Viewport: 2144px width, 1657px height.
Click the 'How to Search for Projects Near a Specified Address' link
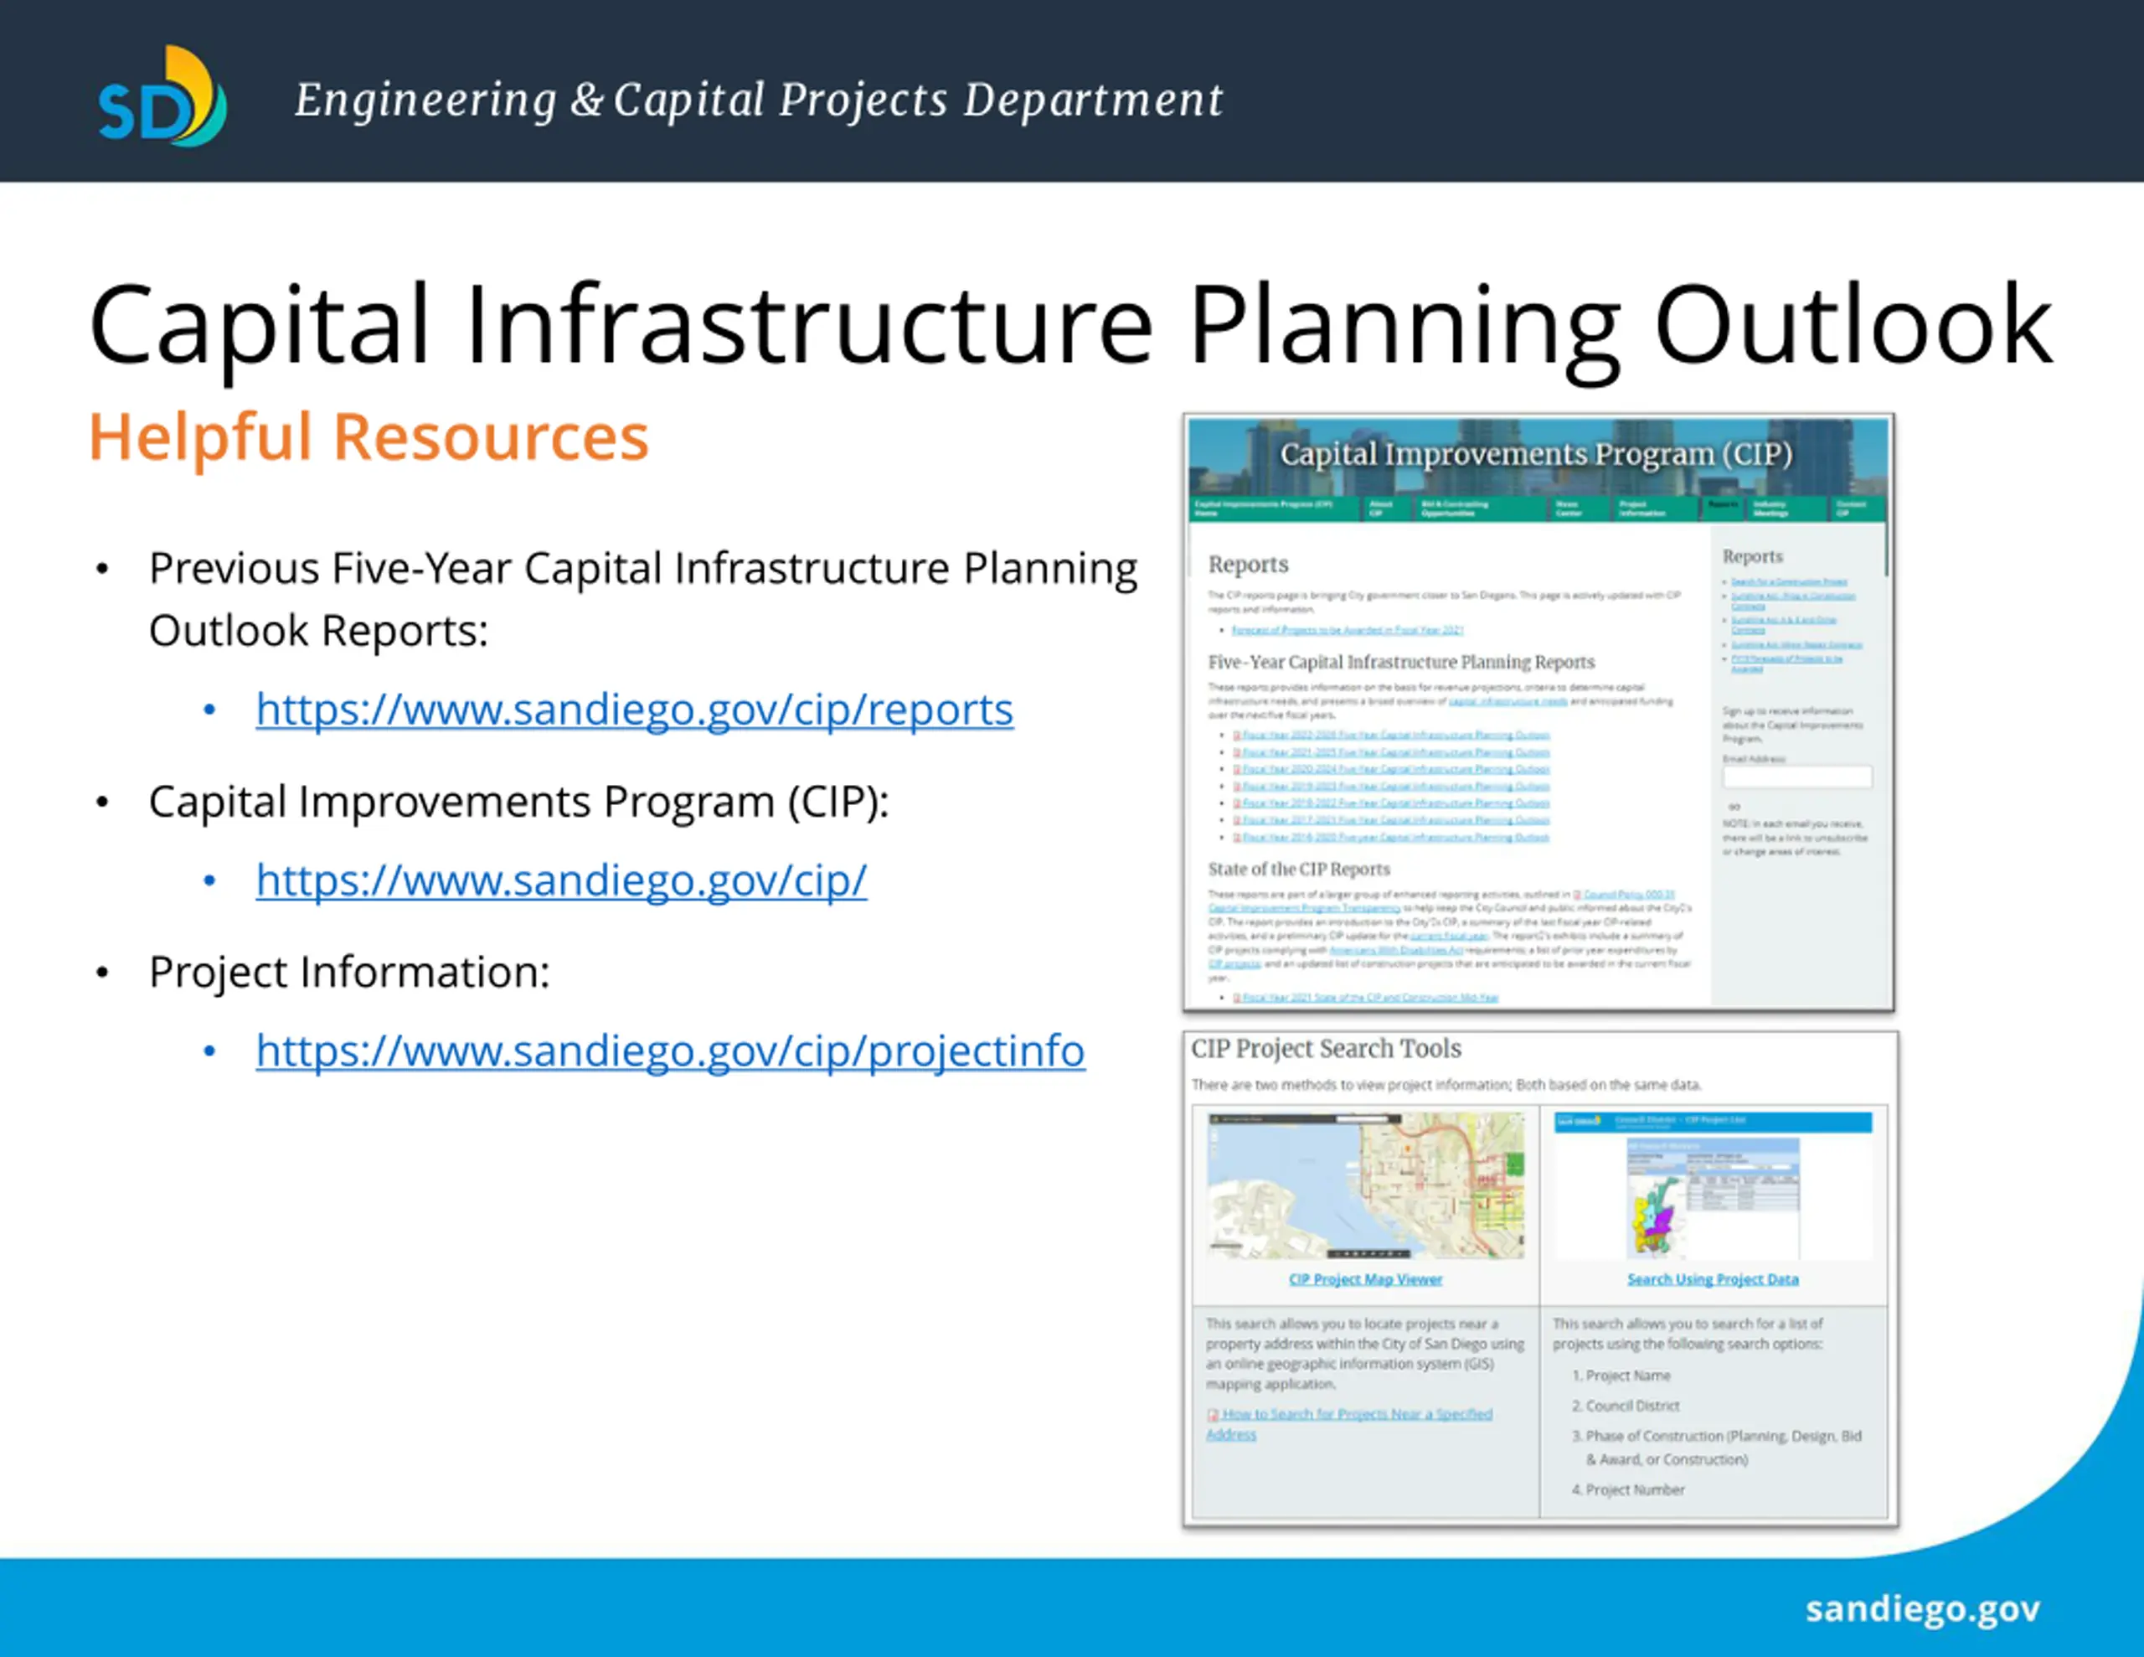(x=1349, y=1423)
